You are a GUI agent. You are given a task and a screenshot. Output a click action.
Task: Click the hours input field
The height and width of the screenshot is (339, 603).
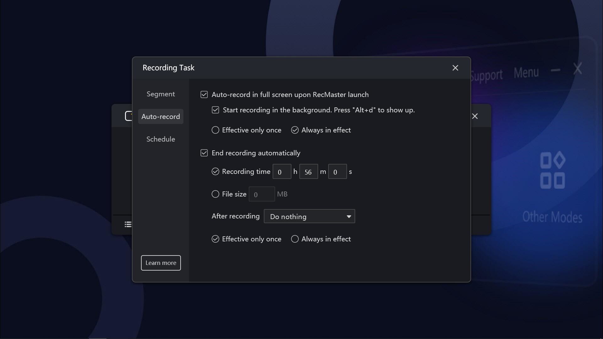click(281, 171)
